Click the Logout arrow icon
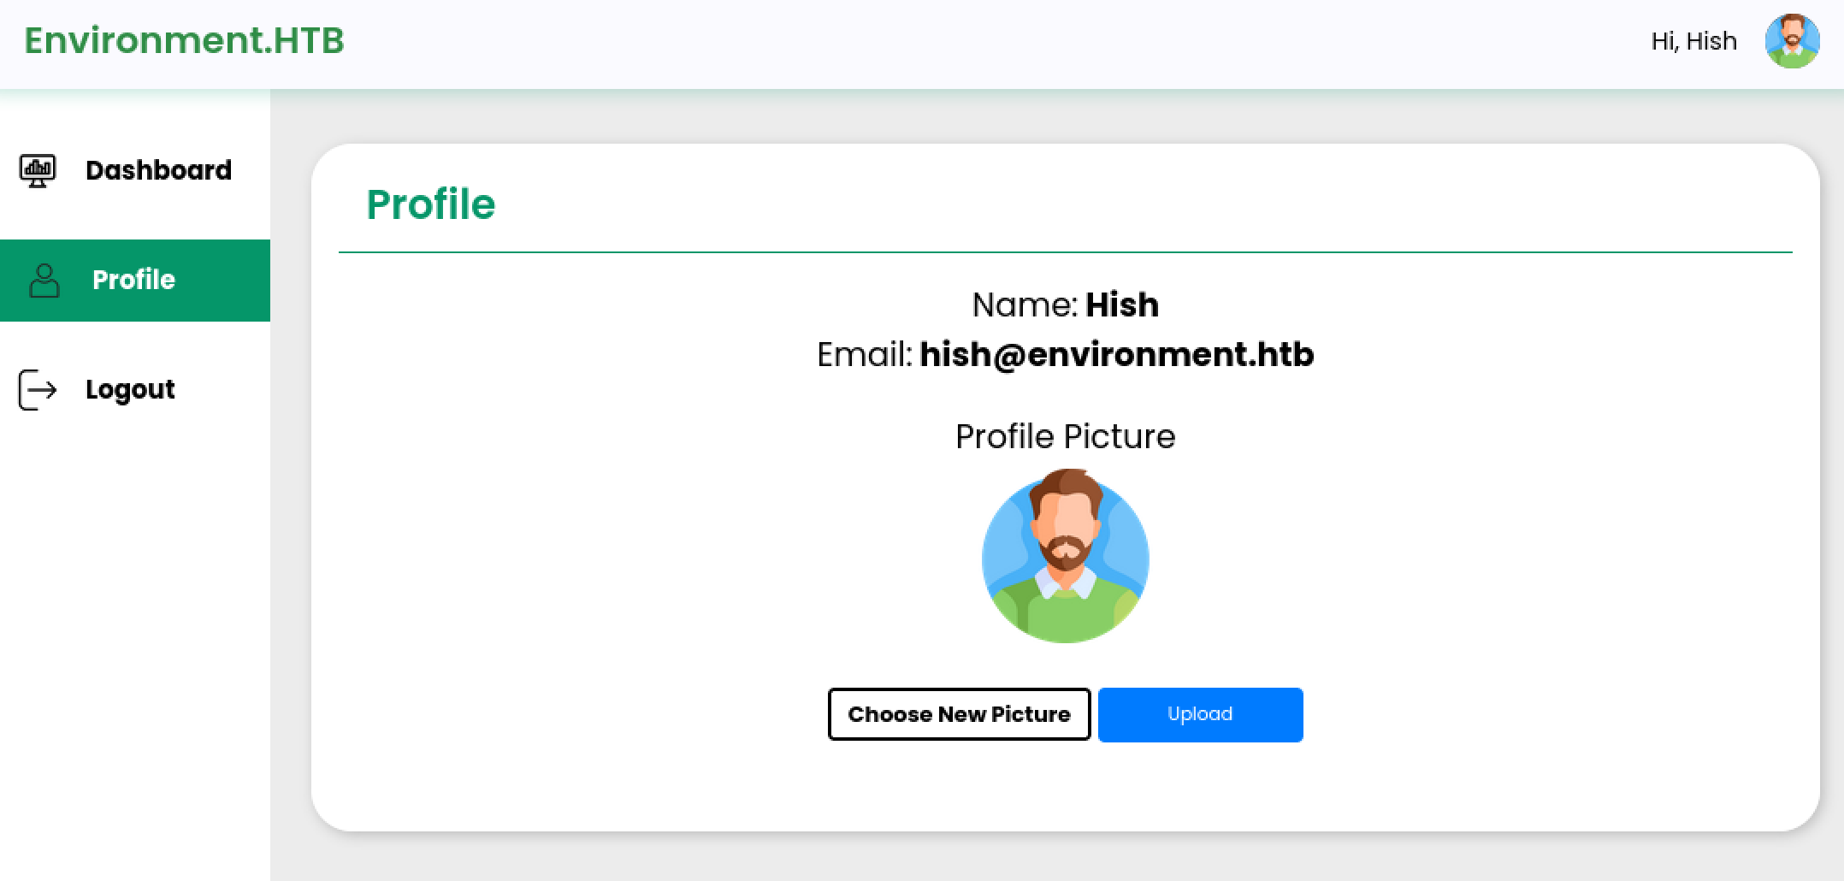The width and height of the screenshot is (1844, 881). (x=38, y=390)
